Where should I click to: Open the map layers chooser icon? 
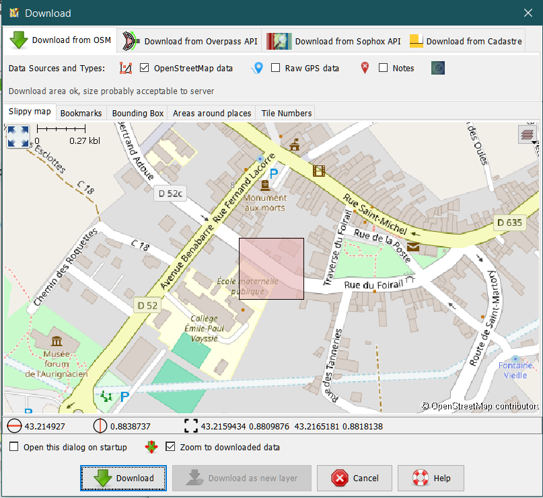(528, 134)
